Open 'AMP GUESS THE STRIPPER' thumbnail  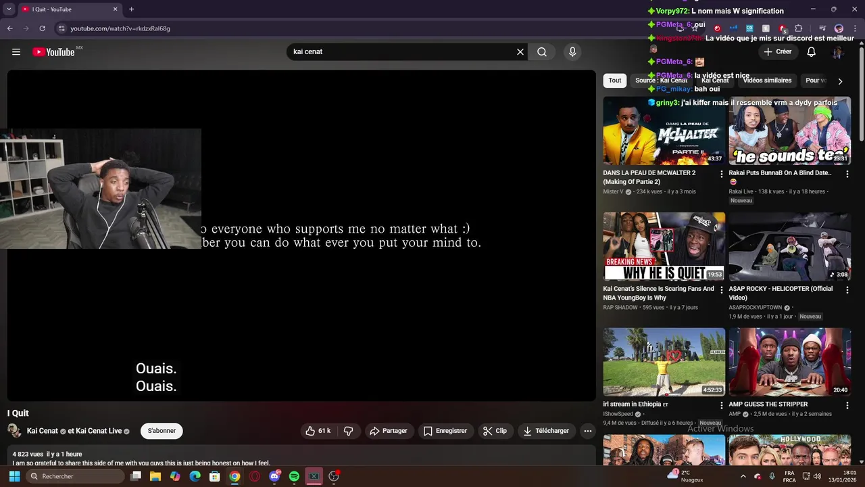(x=789, y=362)
